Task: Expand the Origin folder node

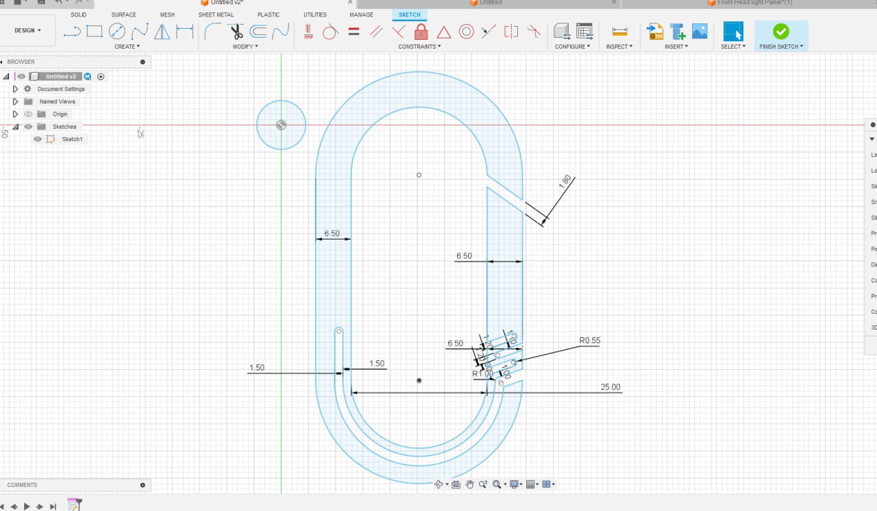Action: 15,114
